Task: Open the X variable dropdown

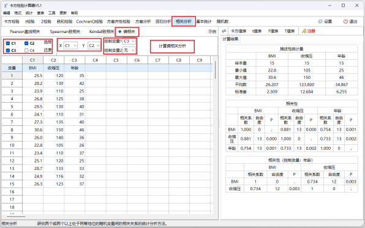Action: click(71, 46)
